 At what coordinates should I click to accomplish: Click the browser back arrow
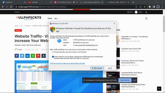(3, 7)
